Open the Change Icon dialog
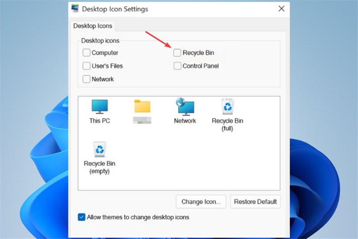 (201, 202)
